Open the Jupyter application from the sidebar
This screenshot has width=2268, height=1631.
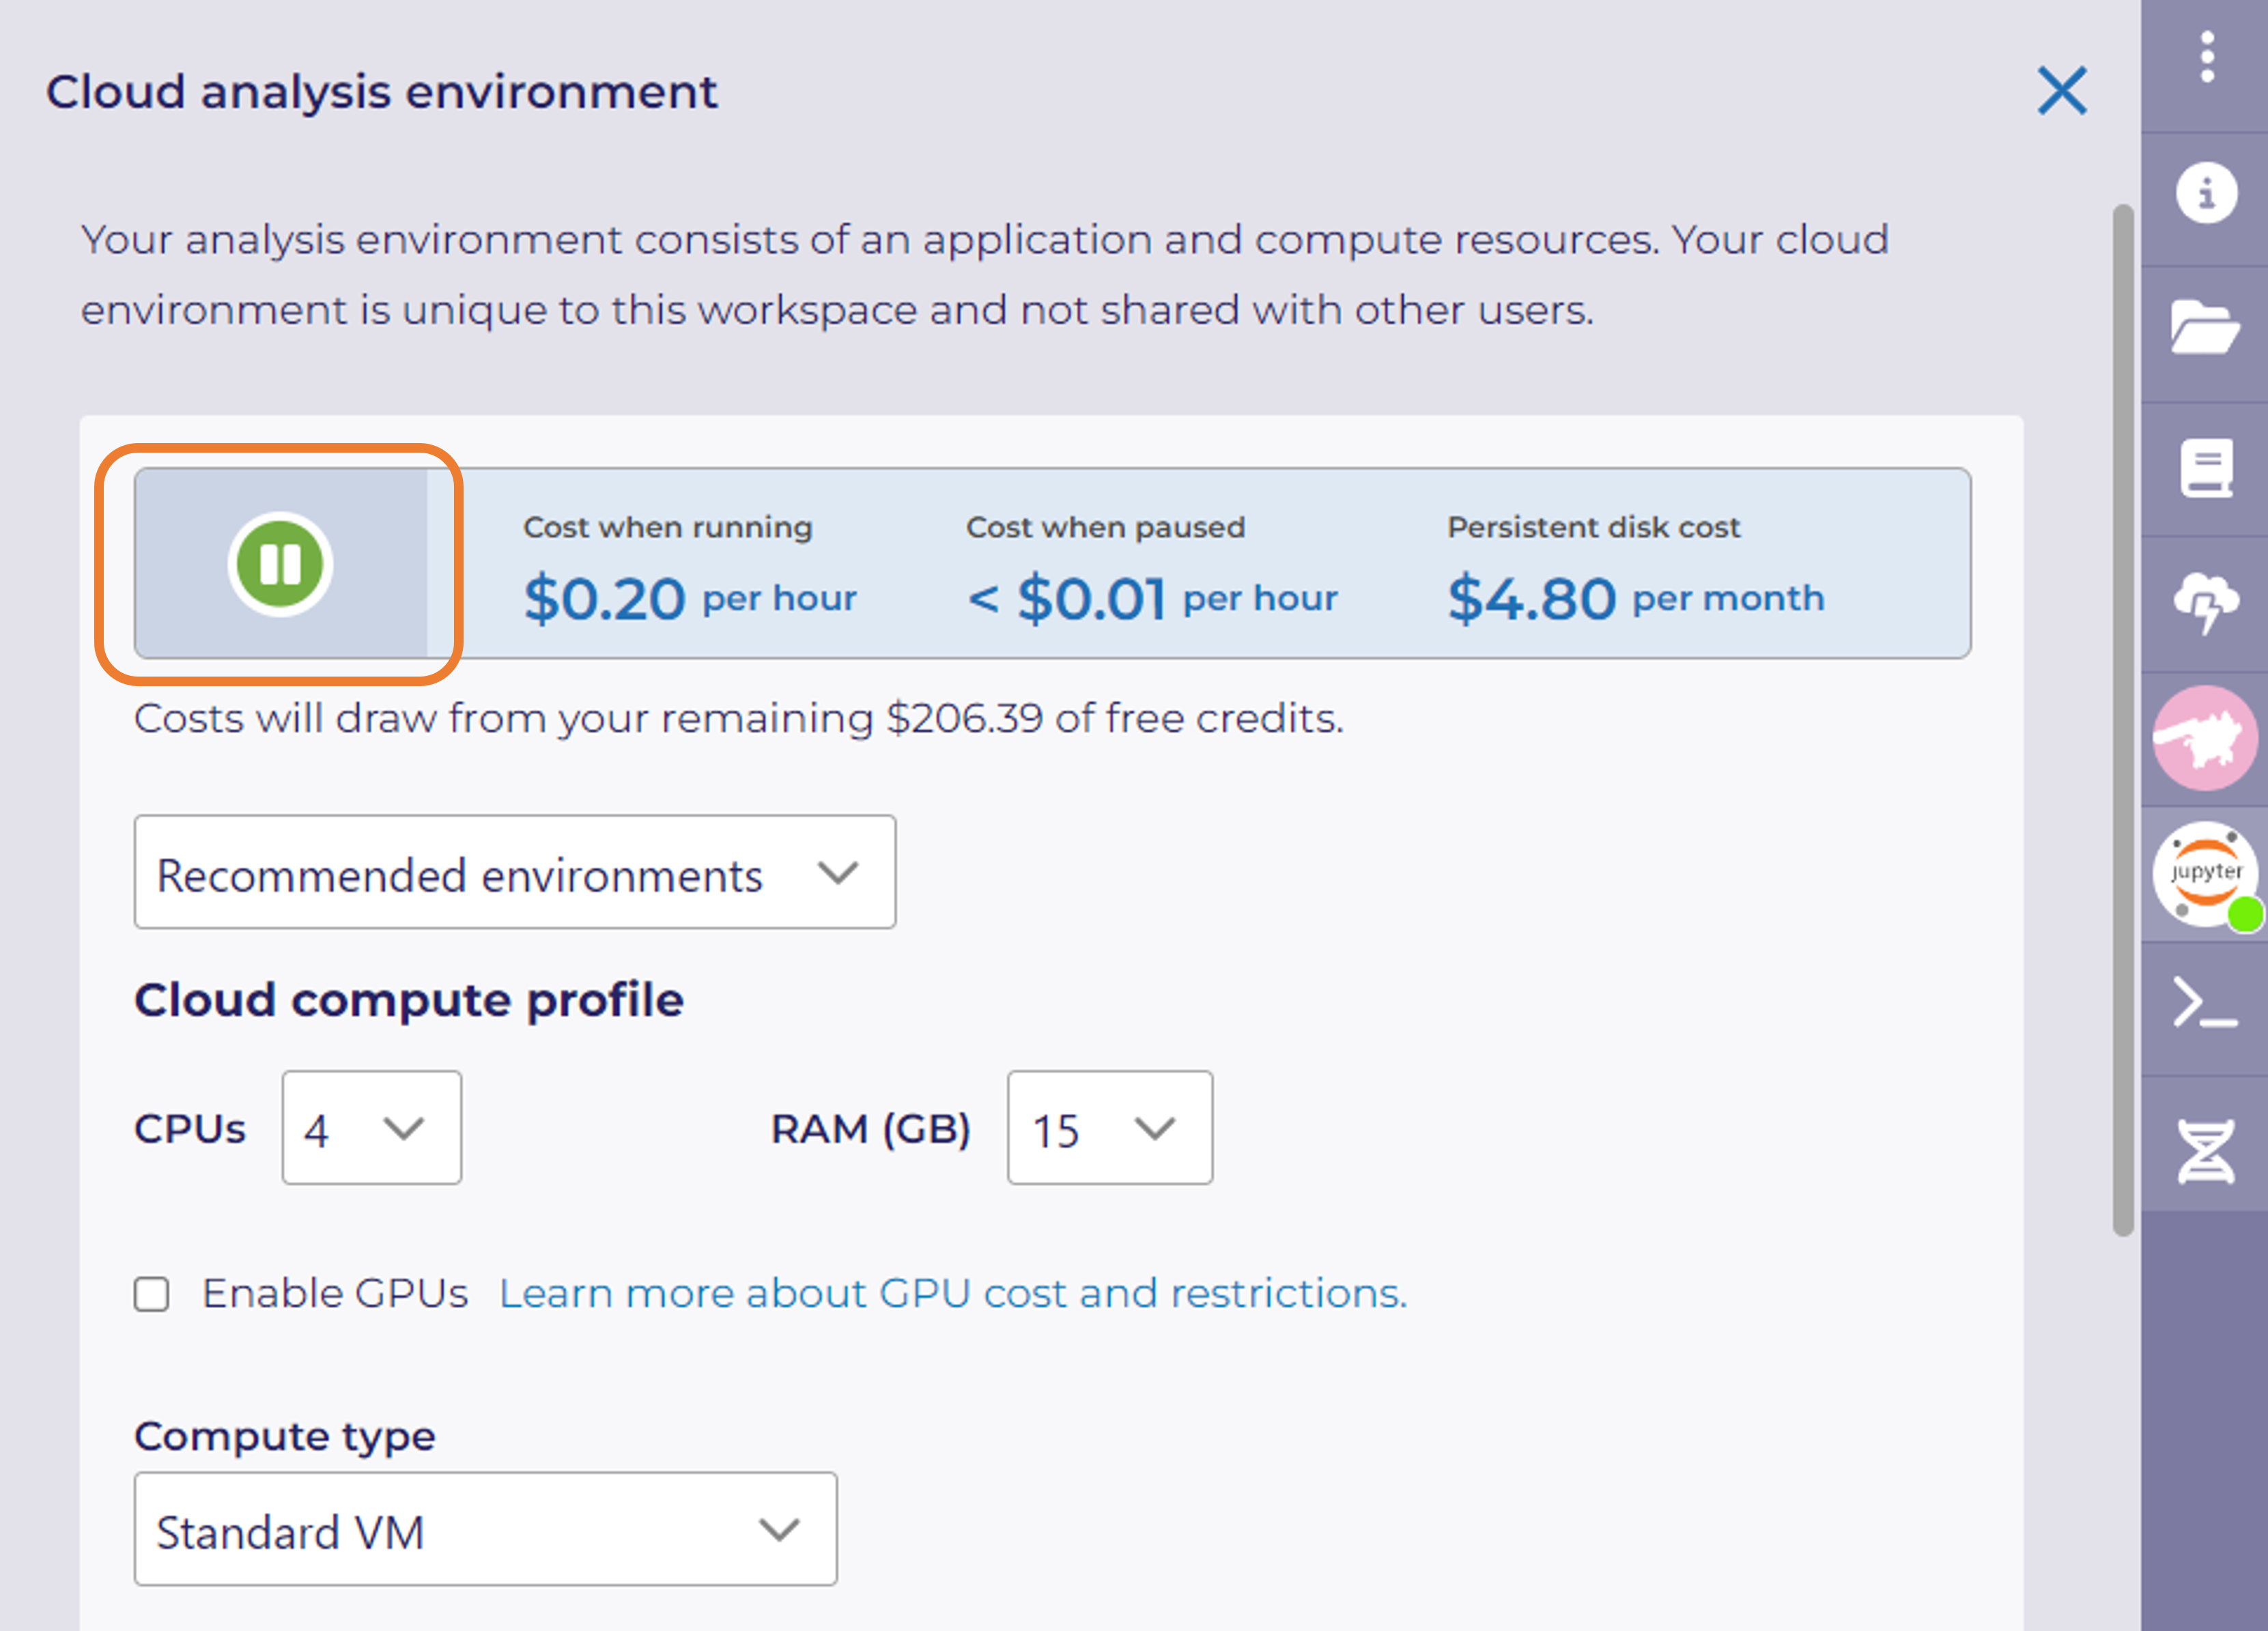(x=2204, y=872)
